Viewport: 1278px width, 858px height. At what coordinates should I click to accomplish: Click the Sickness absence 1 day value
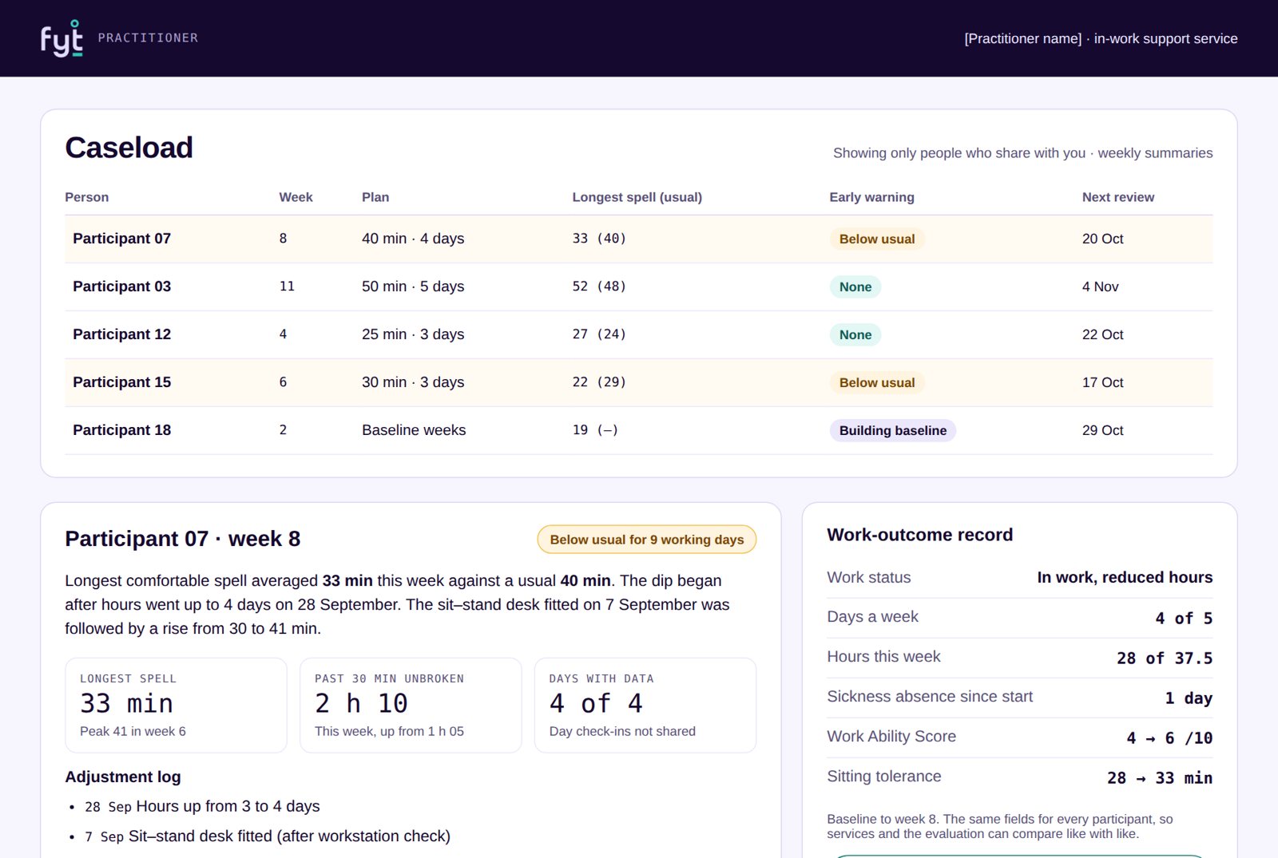(1189, 698)
